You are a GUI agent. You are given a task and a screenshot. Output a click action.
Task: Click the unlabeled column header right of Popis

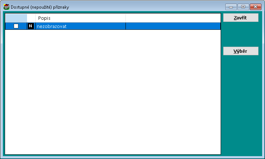pos(172,18)
